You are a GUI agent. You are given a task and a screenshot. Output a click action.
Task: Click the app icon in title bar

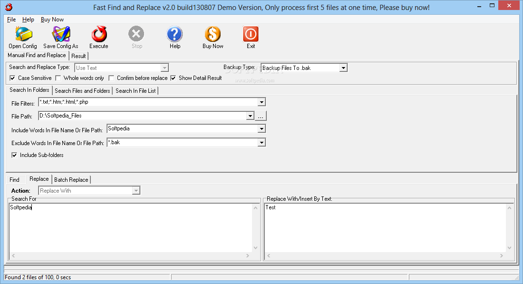click(9, 7)
